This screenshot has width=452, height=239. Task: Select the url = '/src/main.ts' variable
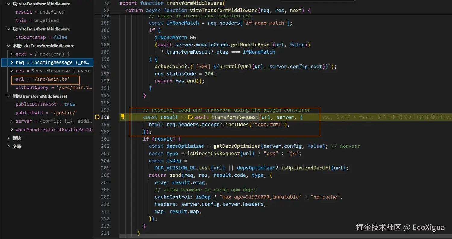(x=42, y=79)
